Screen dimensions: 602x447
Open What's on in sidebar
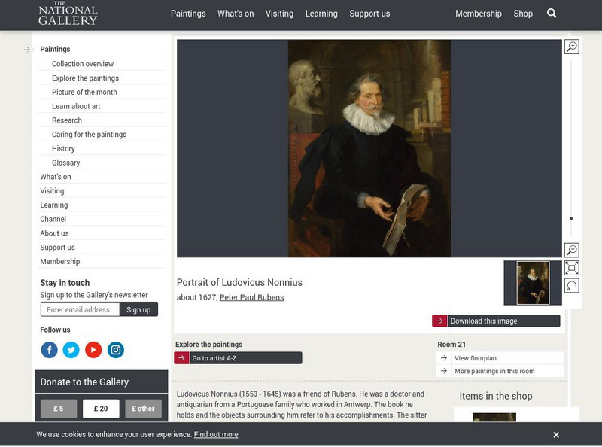(56, 177)
